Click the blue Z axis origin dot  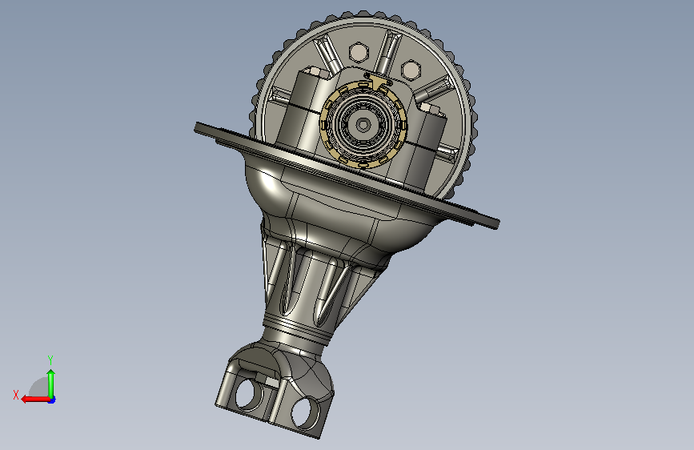[x=52, y=400]
